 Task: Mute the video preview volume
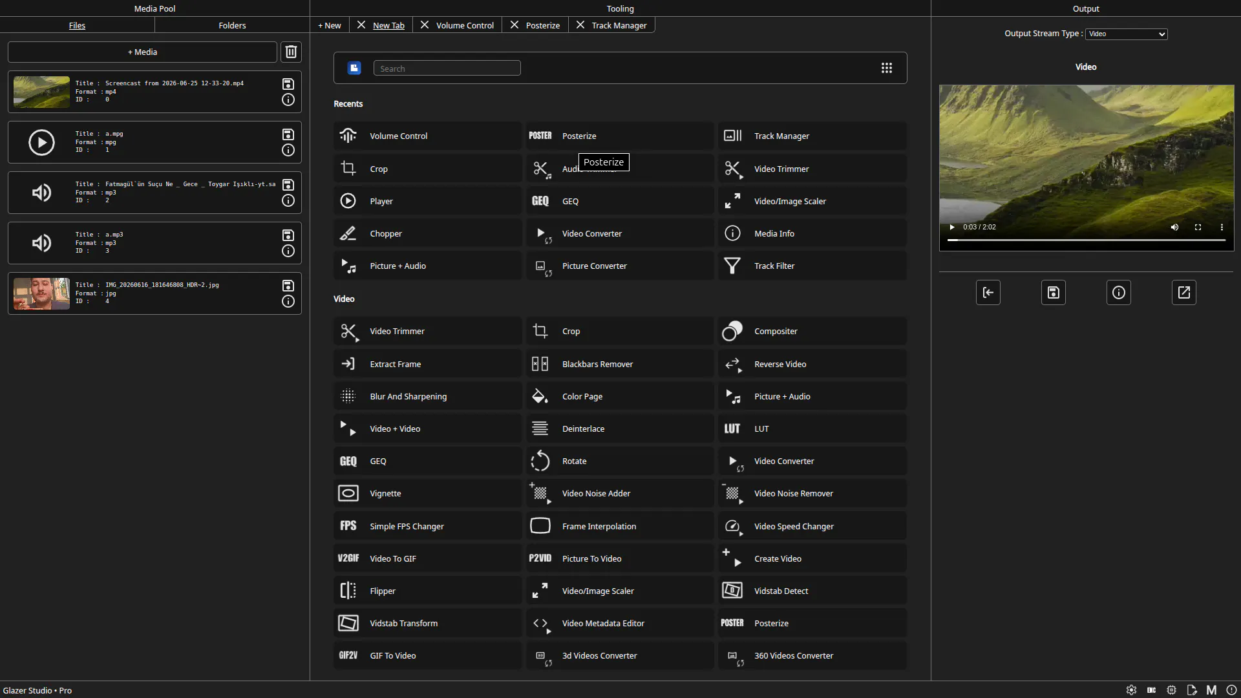1174,227
